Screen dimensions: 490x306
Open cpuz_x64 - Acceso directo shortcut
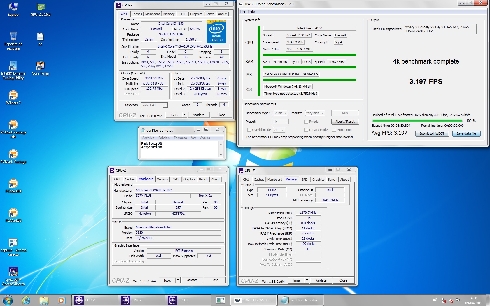pos(13,276)
